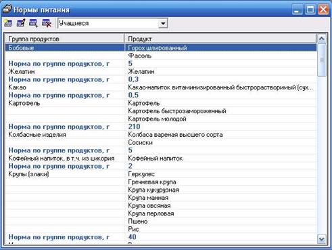Select the Горох шлифованный product cell

click(220, 48)
